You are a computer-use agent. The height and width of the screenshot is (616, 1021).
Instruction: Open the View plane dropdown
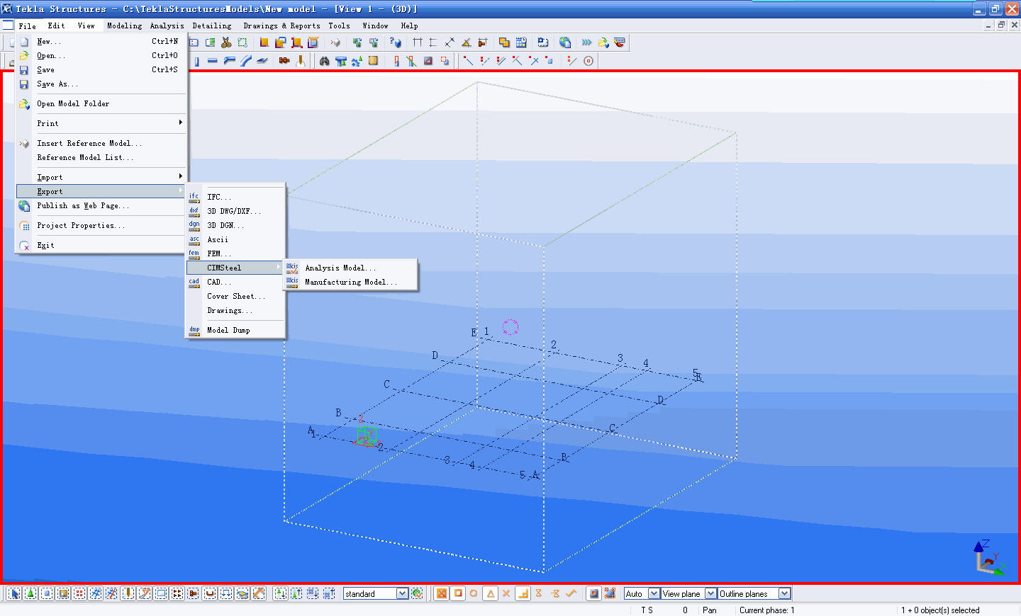[x=710, y=593]
